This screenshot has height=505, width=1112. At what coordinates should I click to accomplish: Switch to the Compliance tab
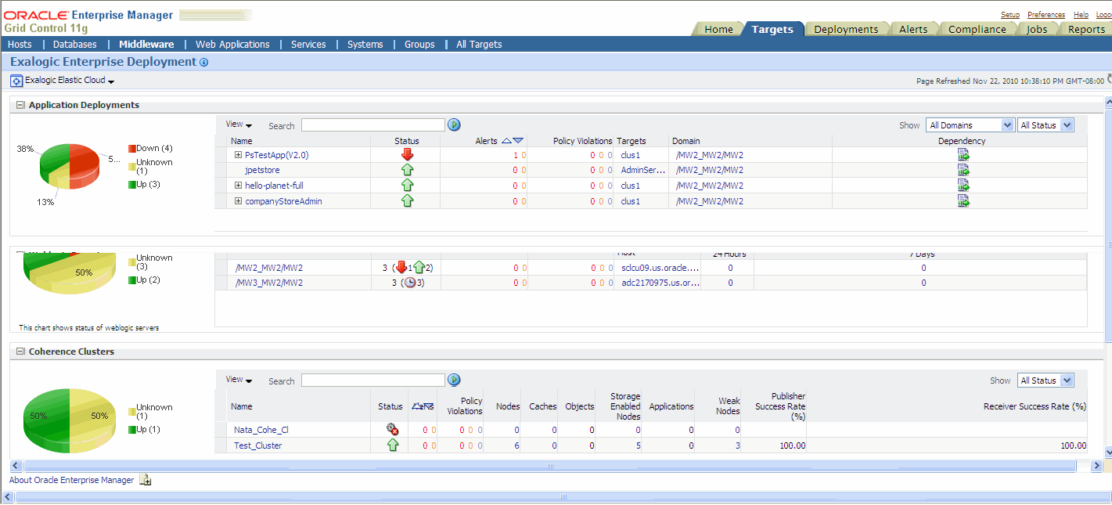pyautogui.click(x=977, y=29)
